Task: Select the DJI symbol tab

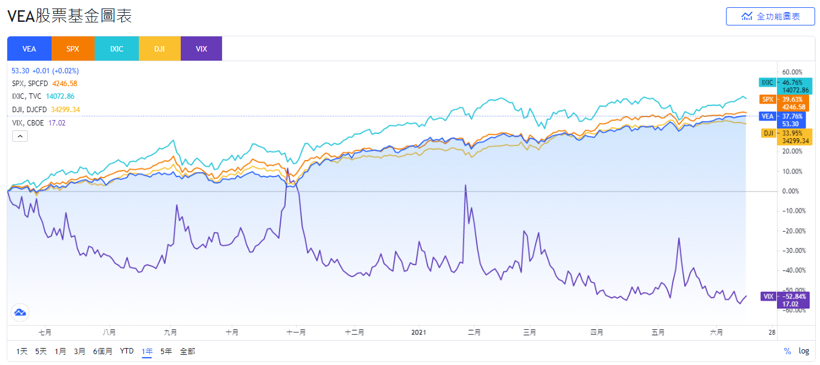Action: pyautogui.click(x=160, y=49)
